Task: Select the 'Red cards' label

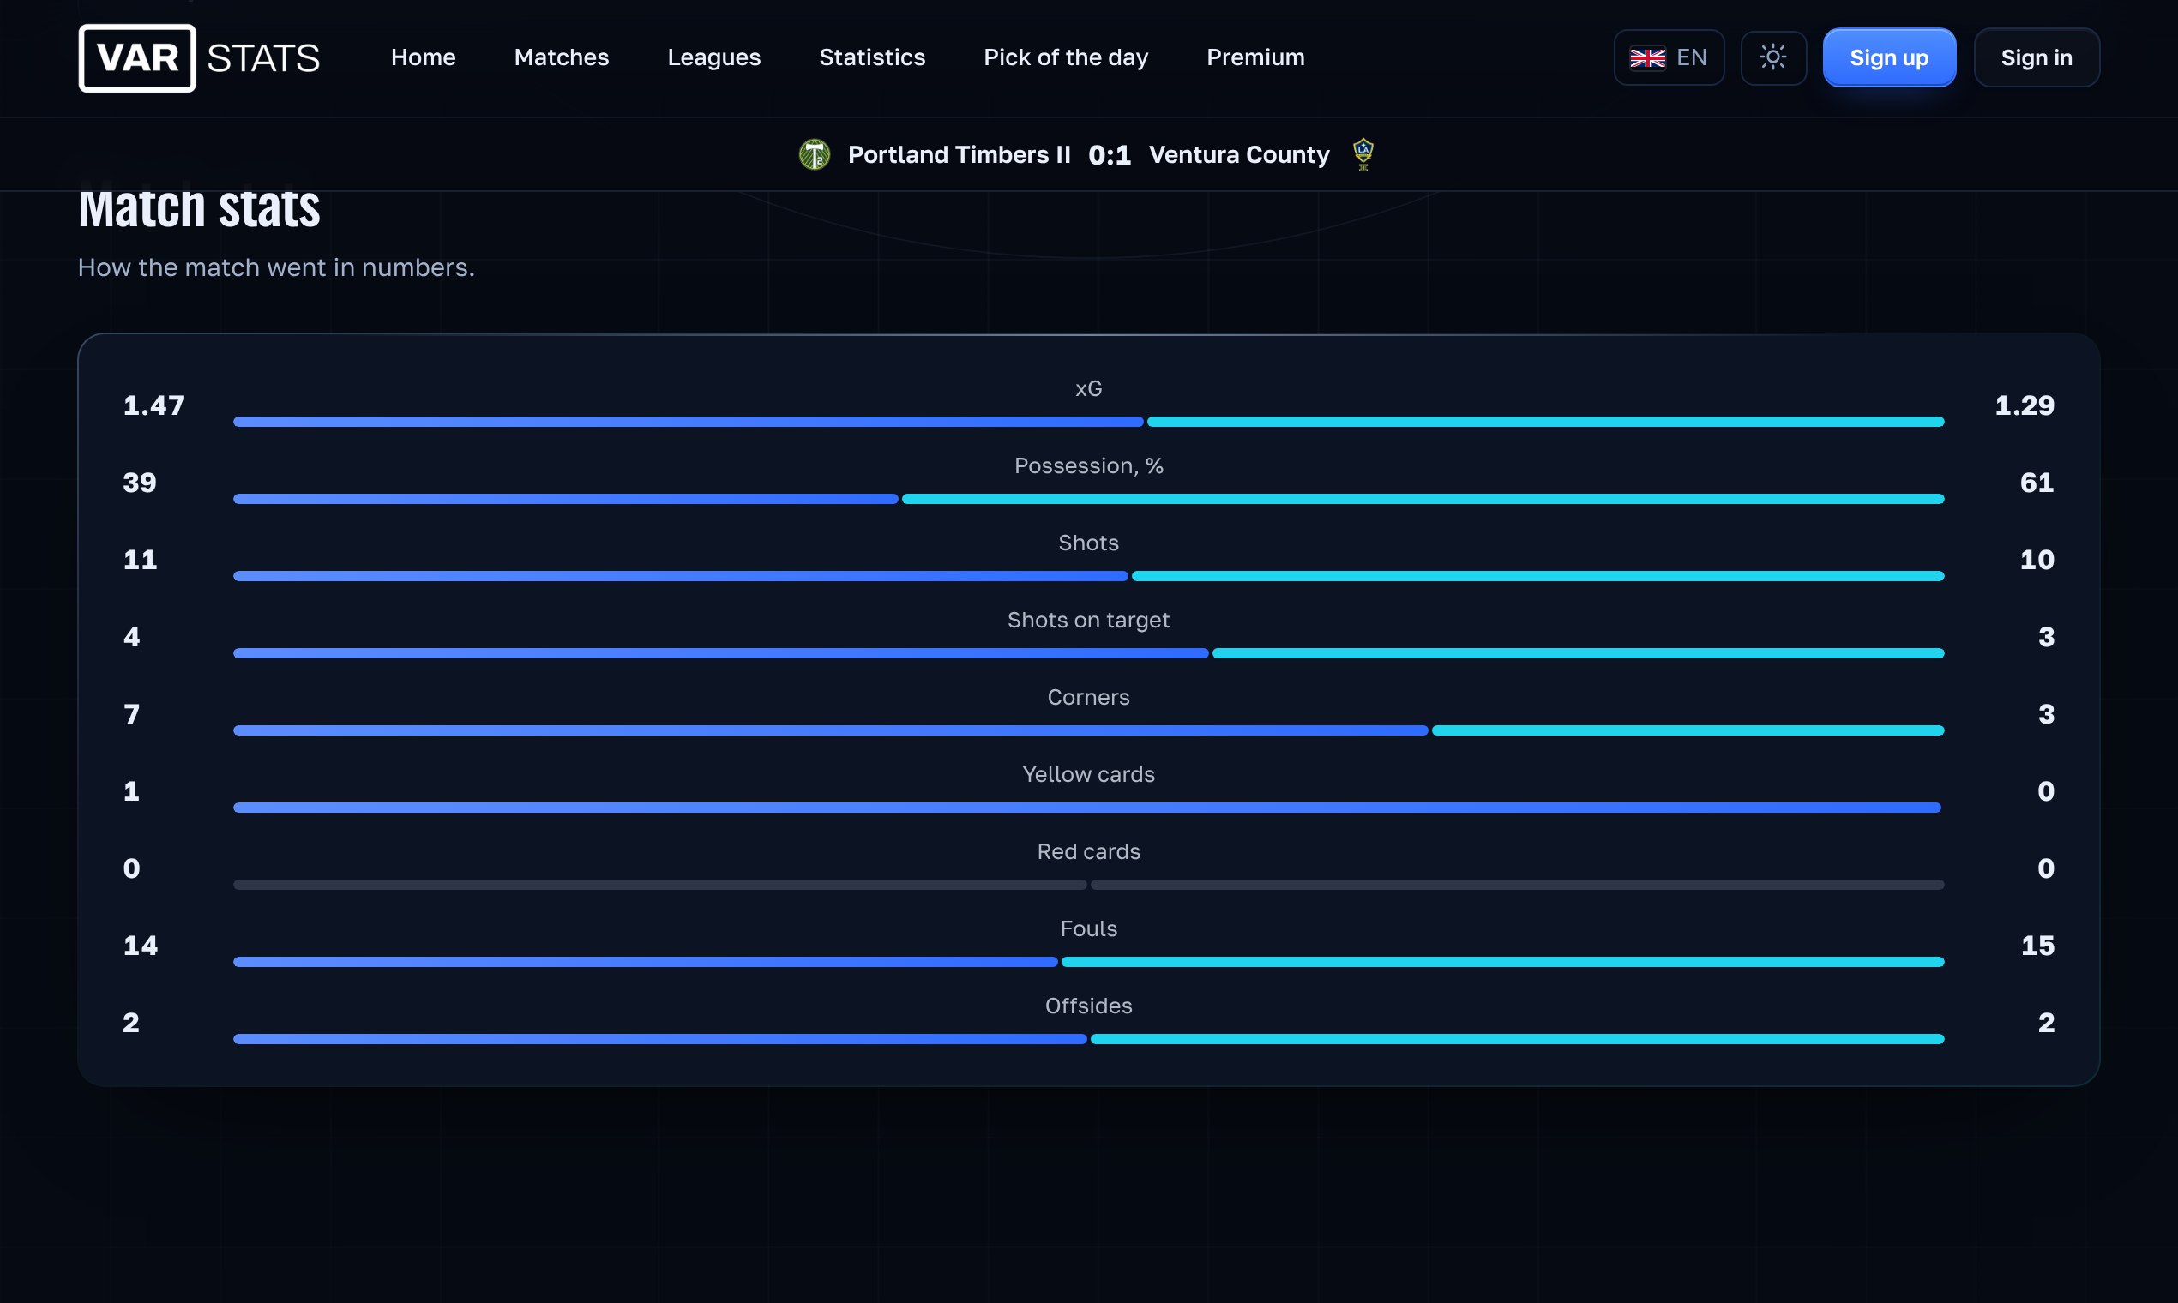Action: click(1089, 852)
